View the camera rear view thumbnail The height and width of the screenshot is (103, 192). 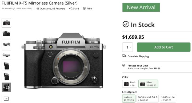tap(6, 34)
